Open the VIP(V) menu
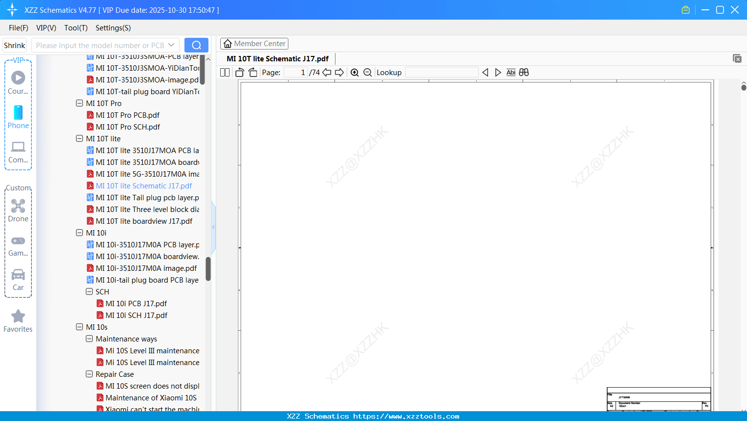This screenshot has width=747, height=421. (x=46, y=28)
